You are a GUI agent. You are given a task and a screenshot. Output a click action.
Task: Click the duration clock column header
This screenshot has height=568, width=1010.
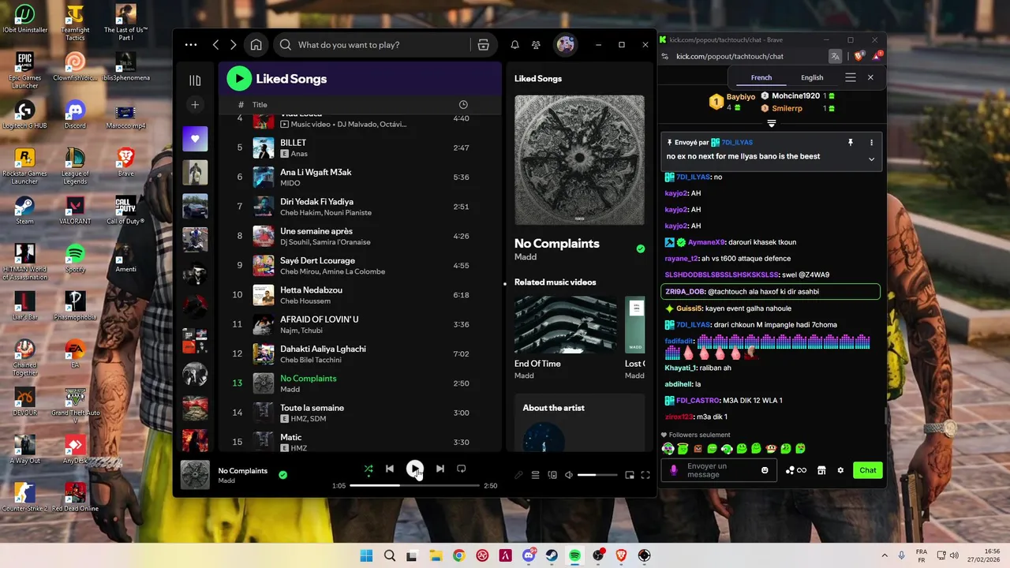tap(463, 104)
